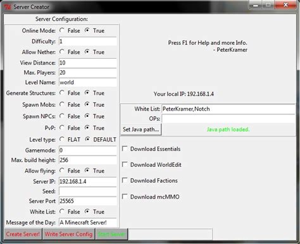300x244 pixels.
Task: Click the Server IP input field
Action: pos(87,181)
